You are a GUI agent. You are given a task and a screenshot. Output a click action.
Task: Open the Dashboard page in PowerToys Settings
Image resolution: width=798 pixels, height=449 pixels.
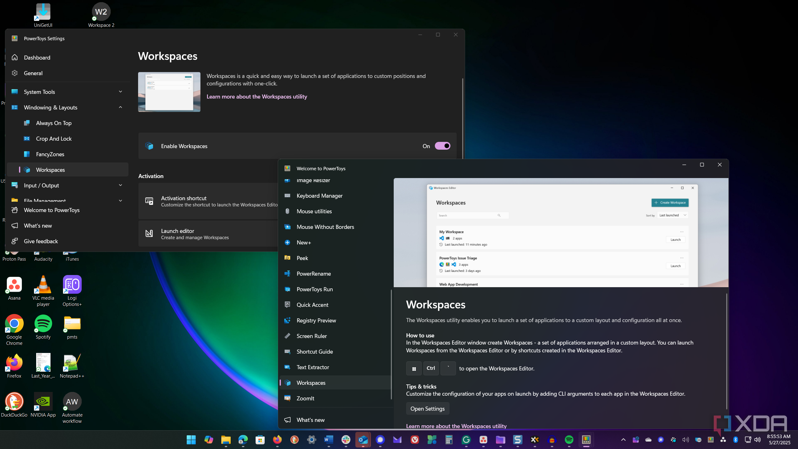coord(67,57)
